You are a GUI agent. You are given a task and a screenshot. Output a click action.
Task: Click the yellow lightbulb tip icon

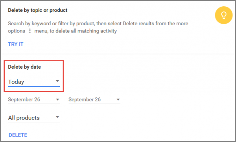click(x=224, y=15)
